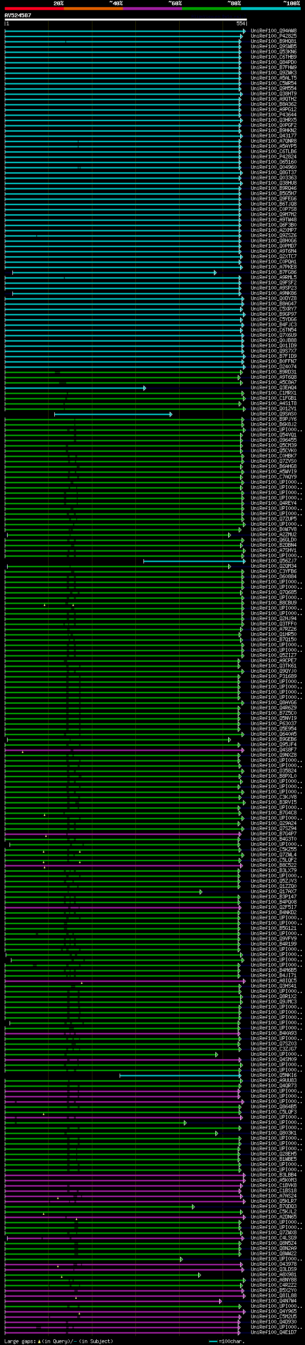Select label UniRef100_Q7X6U9

(274, 335)
